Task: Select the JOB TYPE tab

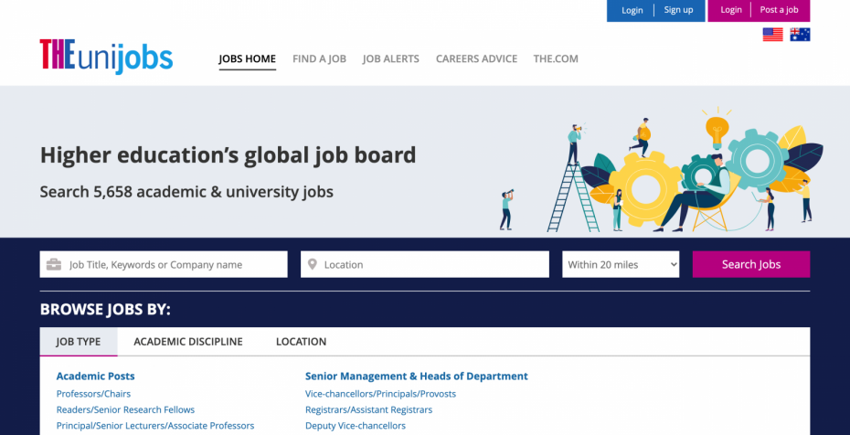Action: (x=79, y=342)
